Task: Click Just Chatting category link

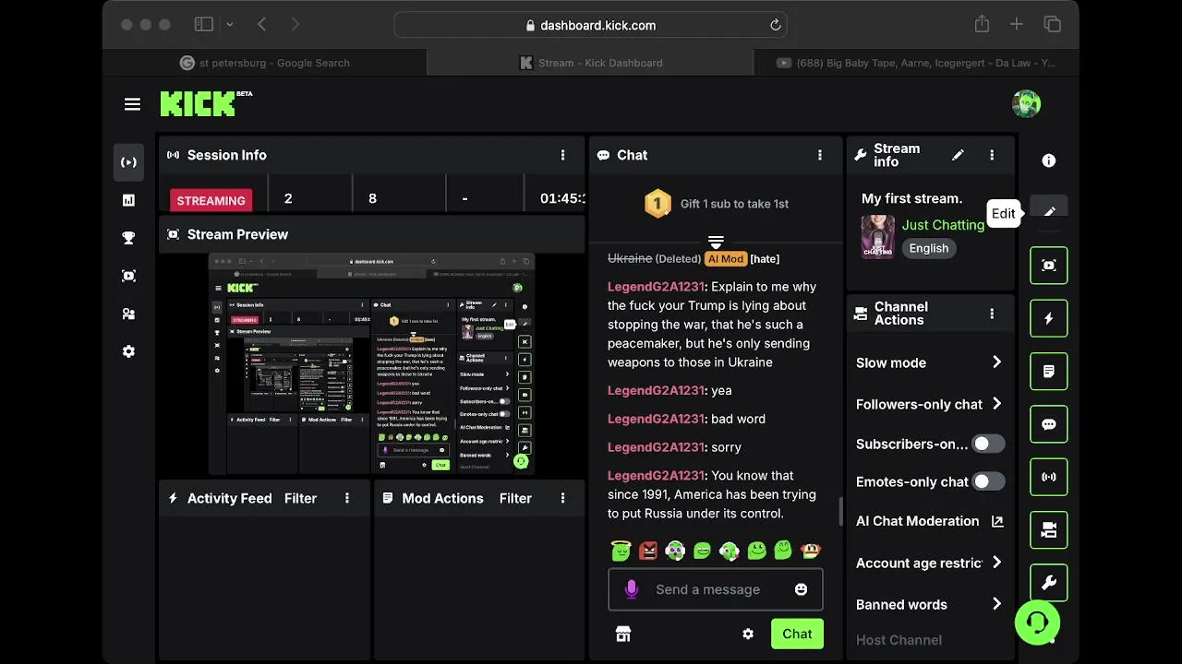Action: coord(943,225)
